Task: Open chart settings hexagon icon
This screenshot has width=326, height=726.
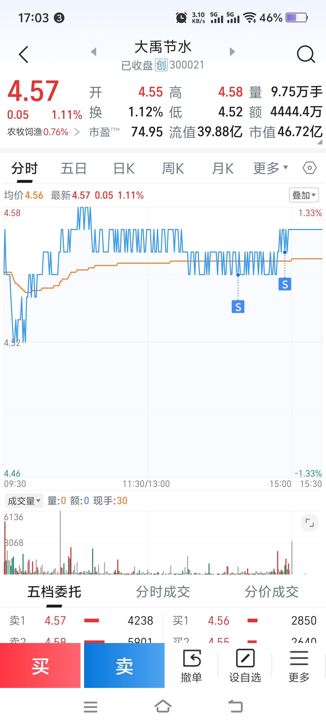Action: coord(309,168)
